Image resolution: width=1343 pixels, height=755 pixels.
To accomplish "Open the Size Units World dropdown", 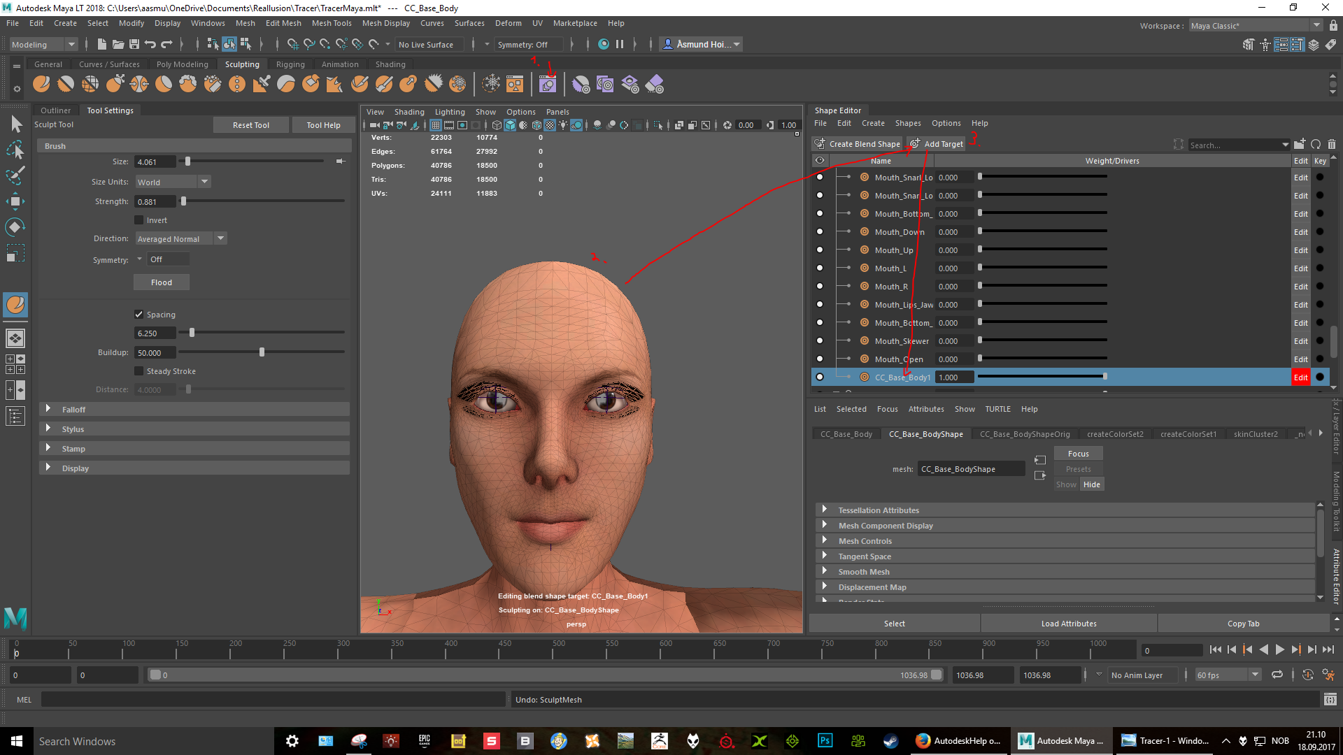I will pos(173,182).
